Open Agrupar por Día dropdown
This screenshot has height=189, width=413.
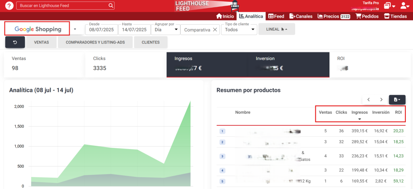click(165, 29)
